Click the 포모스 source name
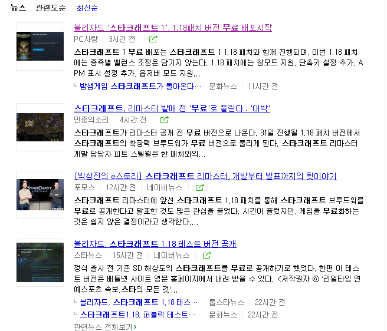Image resolution: width=387 pixels, height=331 pixels. click(84, 187)
